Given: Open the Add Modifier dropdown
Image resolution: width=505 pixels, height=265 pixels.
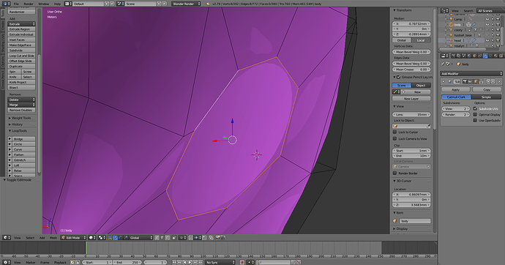Looking at the screenshot, I should coord(471,73).
